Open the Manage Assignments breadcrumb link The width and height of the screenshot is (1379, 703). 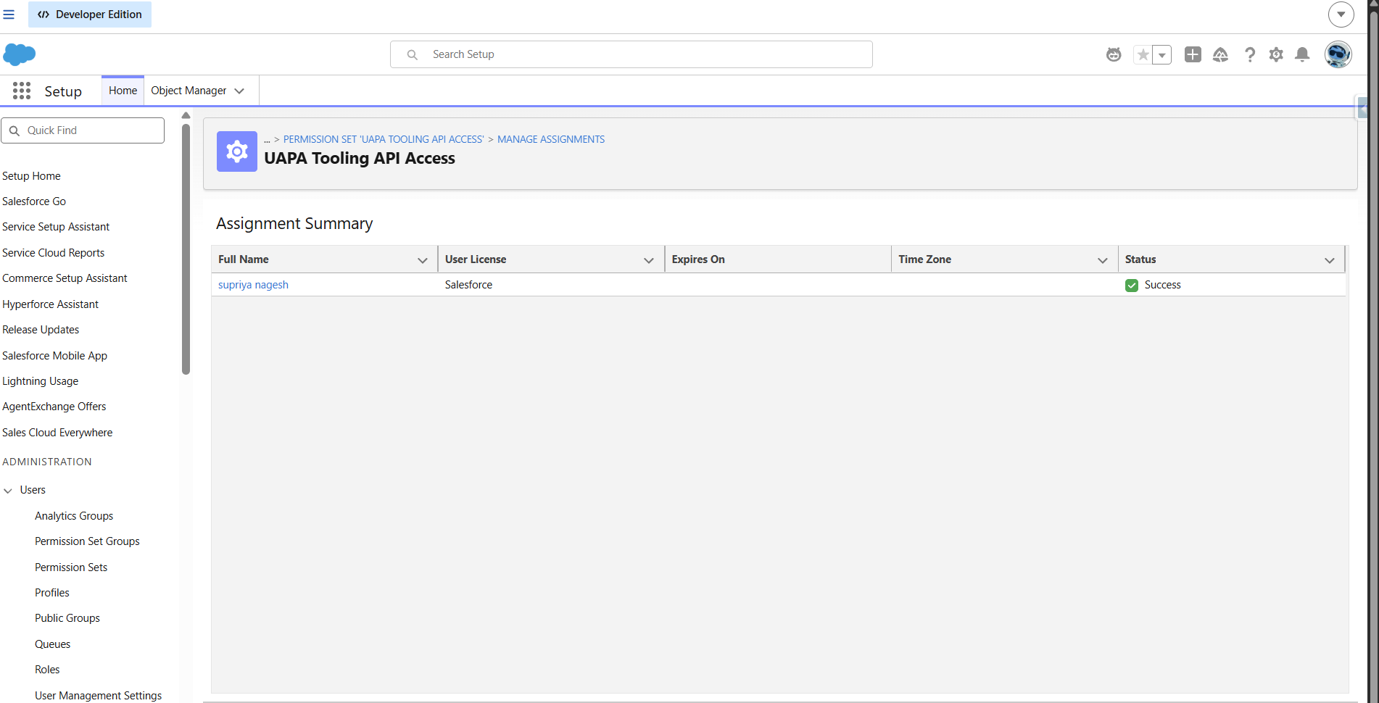coord(551,139)
